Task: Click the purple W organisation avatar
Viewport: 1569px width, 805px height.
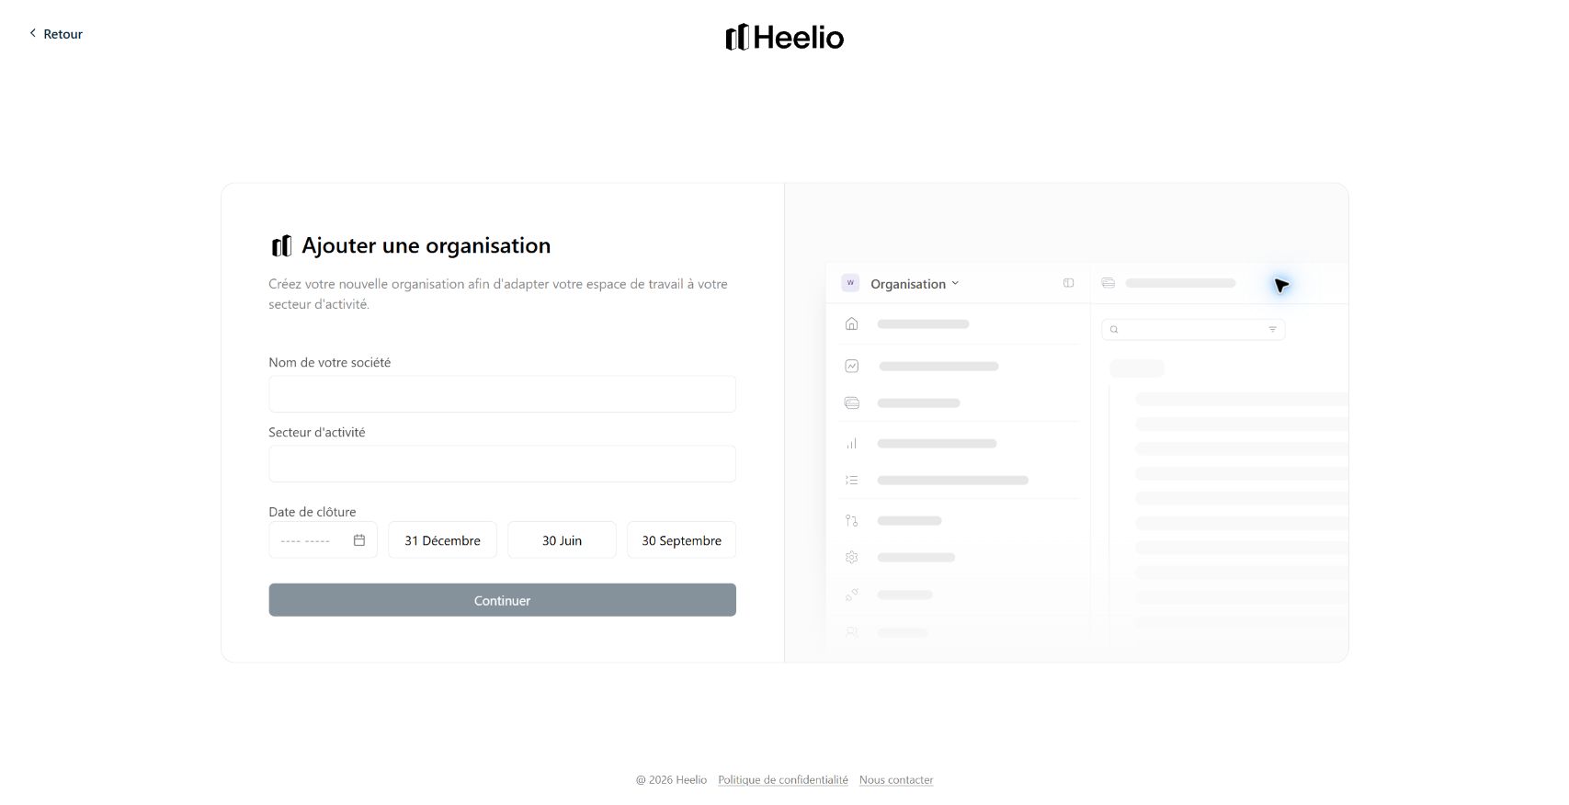Action: [850, 283]
